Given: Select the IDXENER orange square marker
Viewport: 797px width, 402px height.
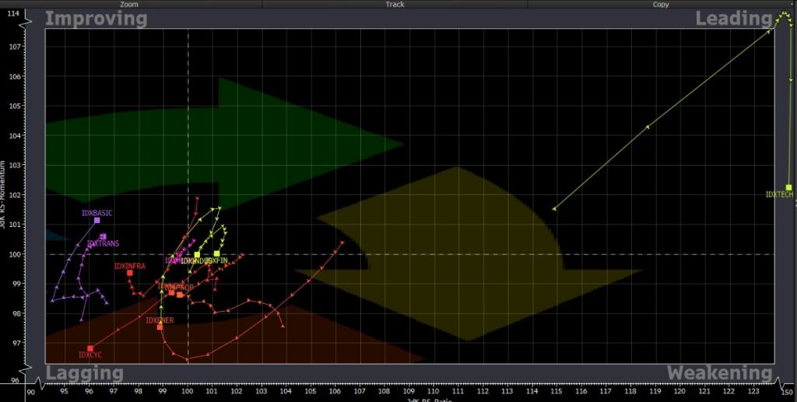Looking at the screenshot, I should pos(160,327).
